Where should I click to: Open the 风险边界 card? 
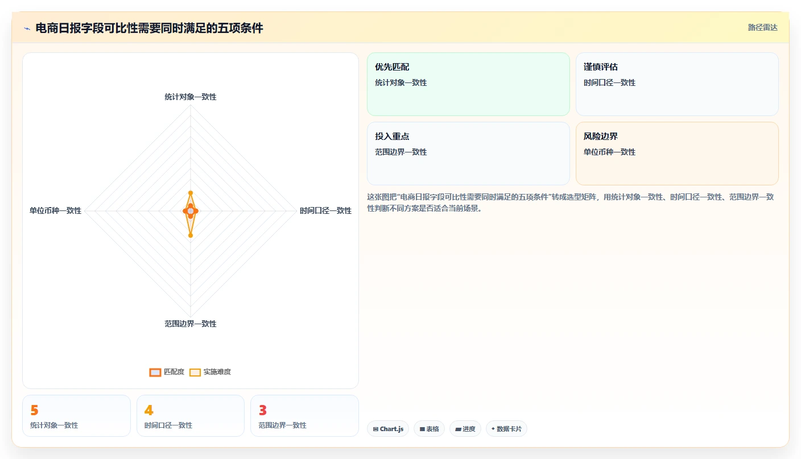pos(677,154)
